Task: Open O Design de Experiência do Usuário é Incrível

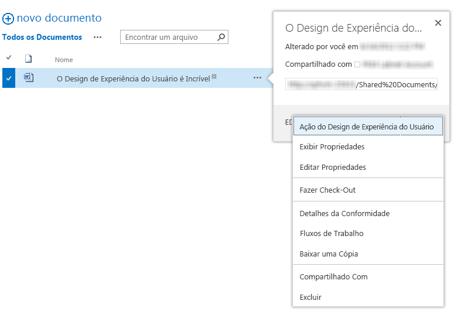Action: pyautogui.click(x=133, y=78)
